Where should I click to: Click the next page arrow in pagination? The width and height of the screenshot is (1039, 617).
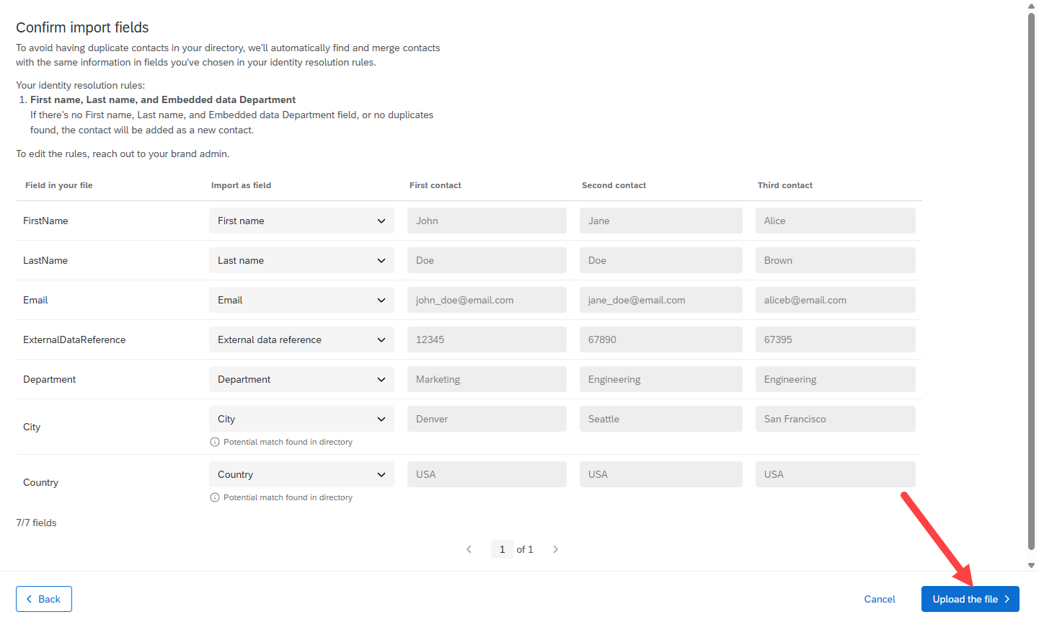[555, 549]
